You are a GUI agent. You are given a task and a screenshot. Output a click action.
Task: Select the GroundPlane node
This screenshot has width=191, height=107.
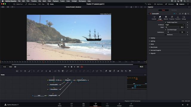click(54, 89)
